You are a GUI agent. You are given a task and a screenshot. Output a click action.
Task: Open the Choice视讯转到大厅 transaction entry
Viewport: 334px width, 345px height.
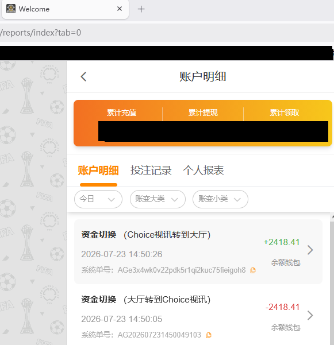[x=198, y=251]
